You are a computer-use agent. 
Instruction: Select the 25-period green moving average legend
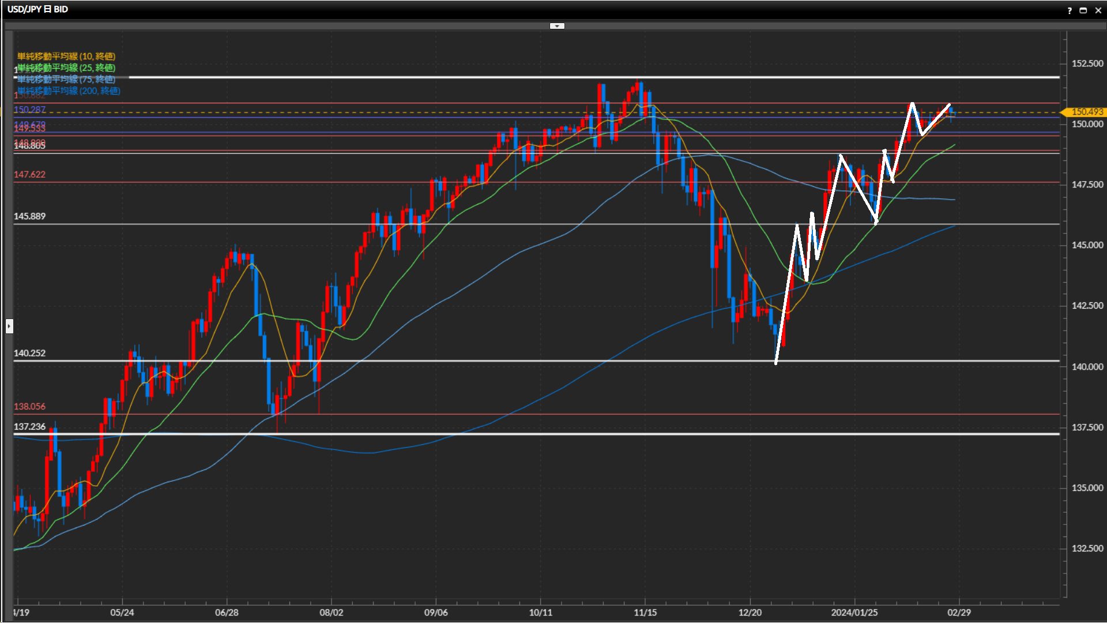coord(66,67)
